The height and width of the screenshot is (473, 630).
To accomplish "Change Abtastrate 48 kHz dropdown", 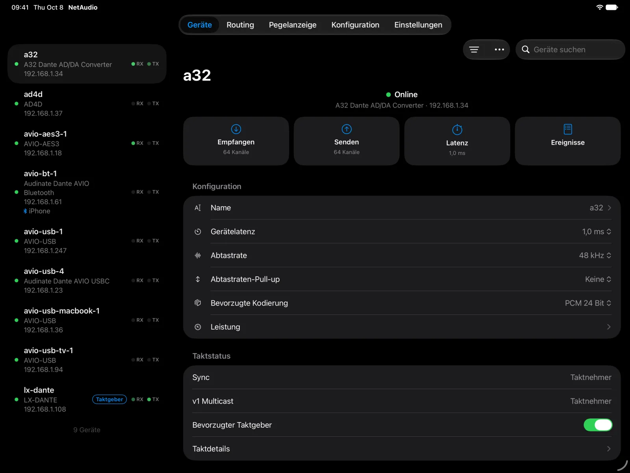I will coord(595,255).
